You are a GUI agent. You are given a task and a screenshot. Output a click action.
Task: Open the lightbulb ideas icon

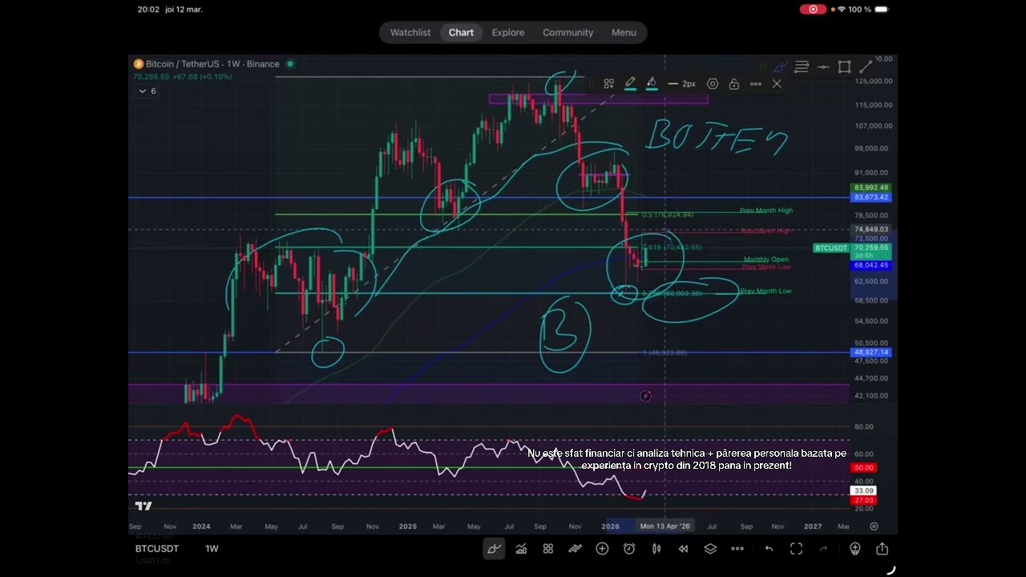(855, 549)
